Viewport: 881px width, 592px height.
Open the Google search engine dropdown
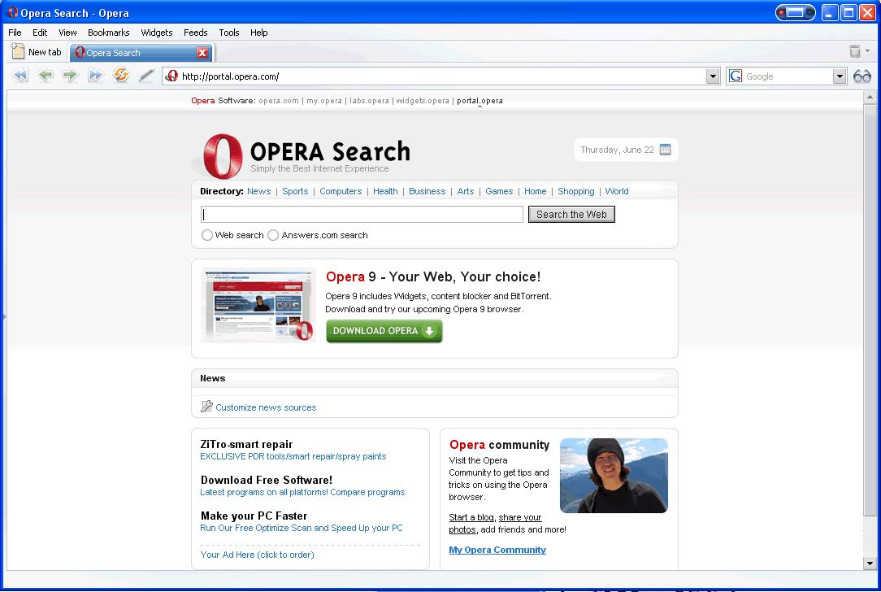[840, 76]
